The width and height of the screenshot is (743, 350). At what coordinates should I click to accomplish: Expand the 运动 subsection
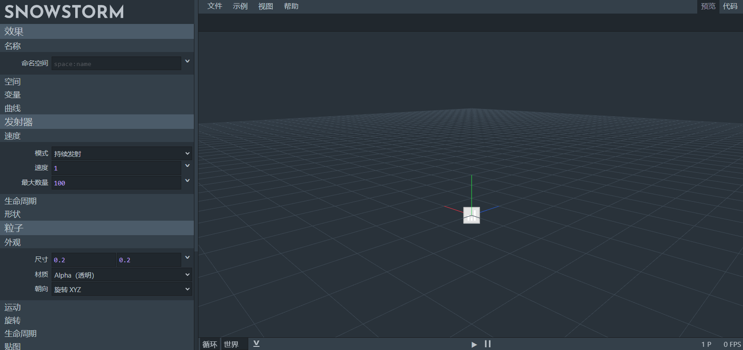(97, 307)
